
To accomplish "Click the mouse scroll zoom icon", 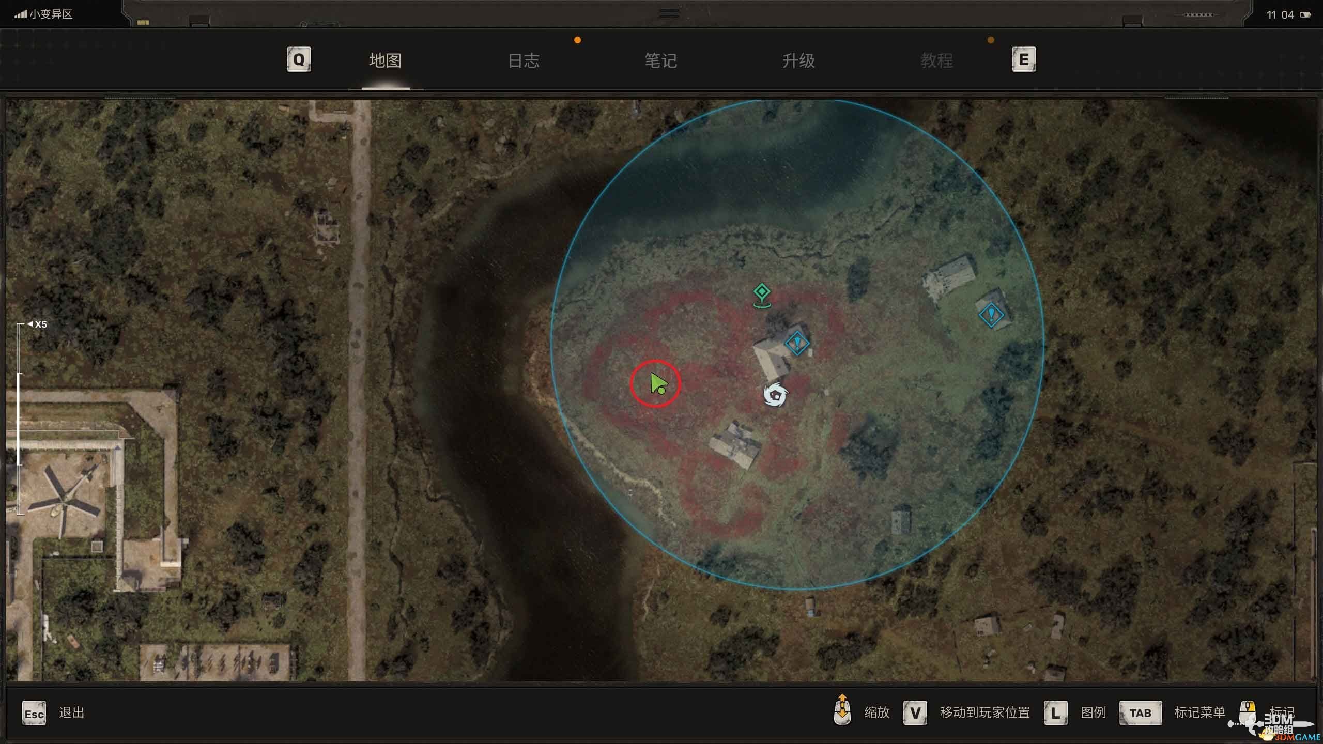I will 842,710.
